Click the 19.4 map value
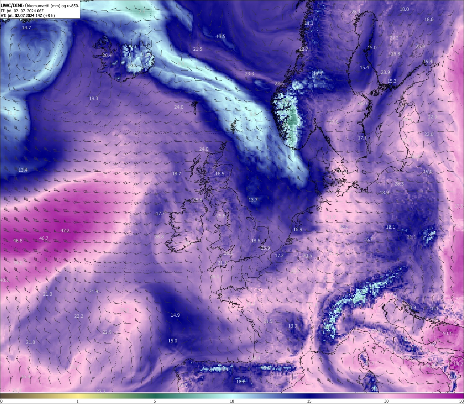464x404 pixels. pyautogui.click(x=428, y=61)
